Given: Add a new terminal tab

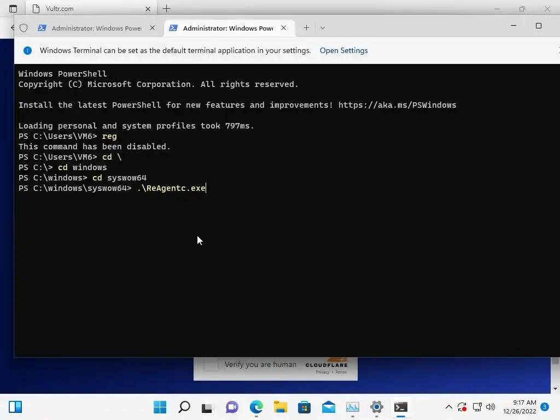Looking at the screenshot, I should point(306,27).
